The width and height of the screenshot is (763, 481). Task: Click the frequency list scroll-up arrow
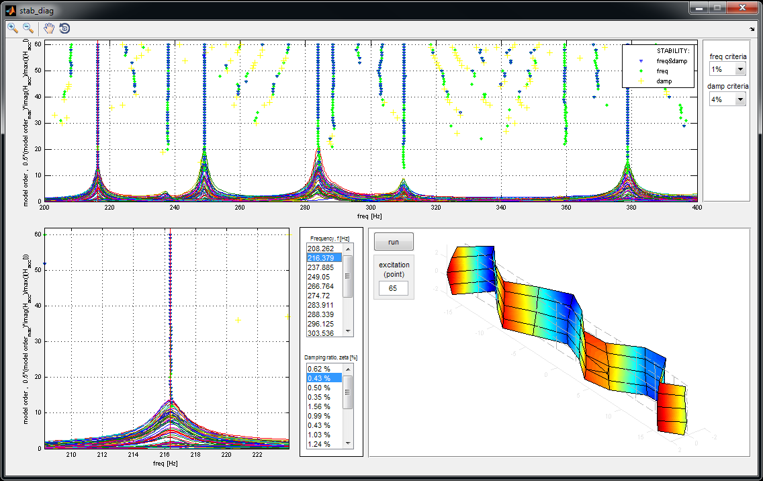click(x=348, y=249)
